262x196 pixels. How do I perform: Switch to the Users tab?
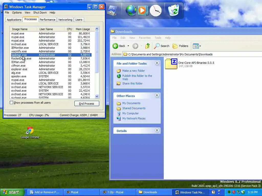pos(79,20)
